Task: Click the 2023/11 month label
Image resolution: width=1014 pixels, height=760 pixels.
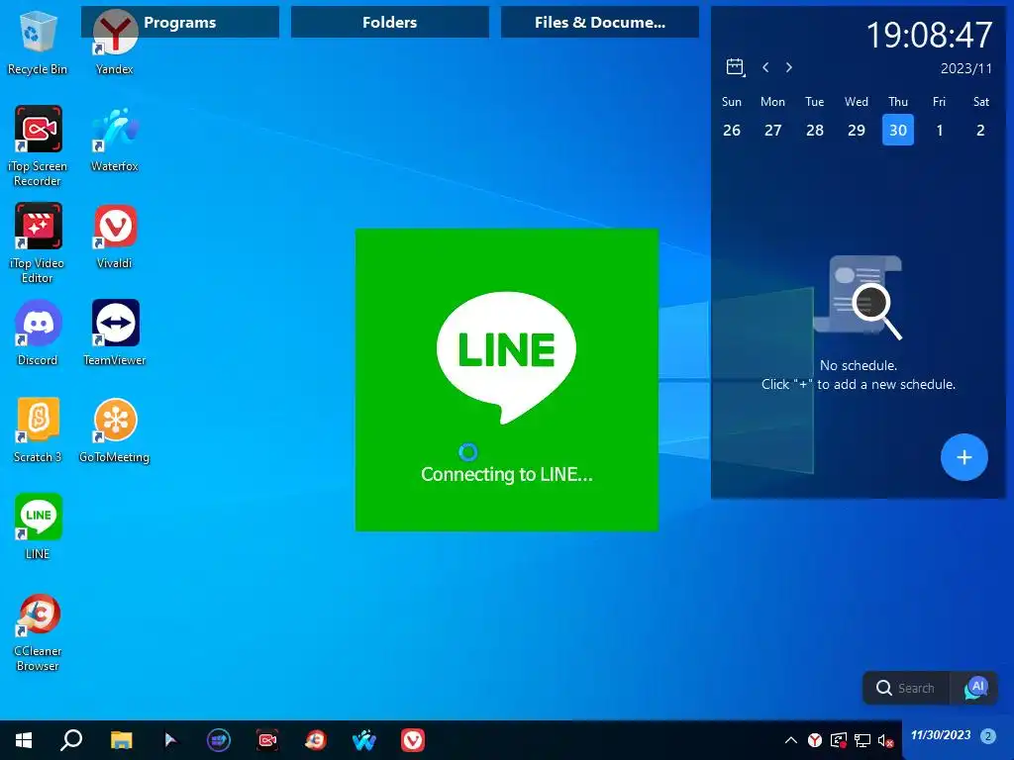Action: 966,68
